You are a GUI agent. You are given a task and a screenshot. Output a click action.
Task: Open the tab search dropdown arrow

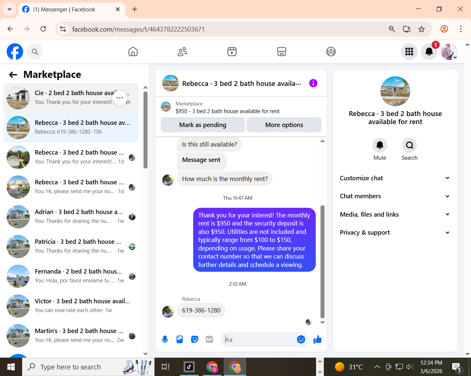(10, 9)
